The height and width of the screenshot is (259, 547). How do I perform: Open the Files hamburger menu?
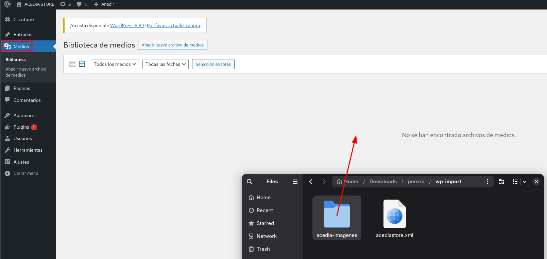[x=295, y=182]
